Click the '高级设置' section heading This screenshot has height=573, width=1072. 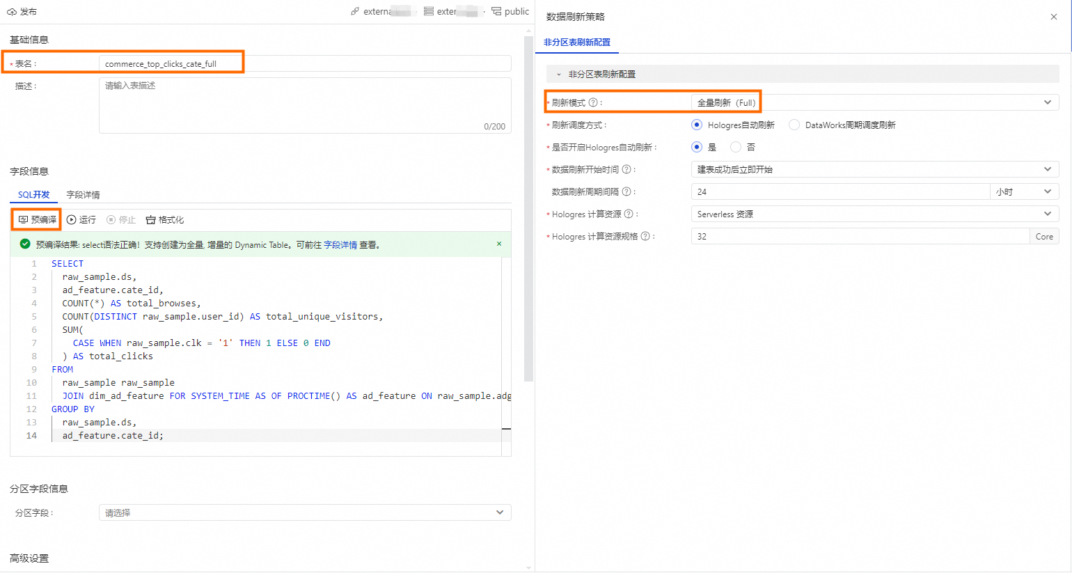tap(29, 558)
